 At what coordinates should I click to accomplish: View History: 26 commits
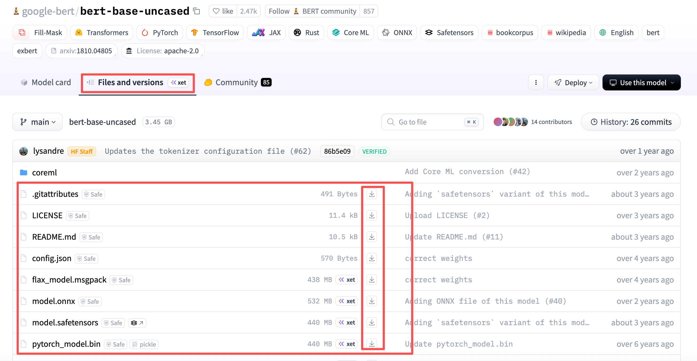pos(631,122)
